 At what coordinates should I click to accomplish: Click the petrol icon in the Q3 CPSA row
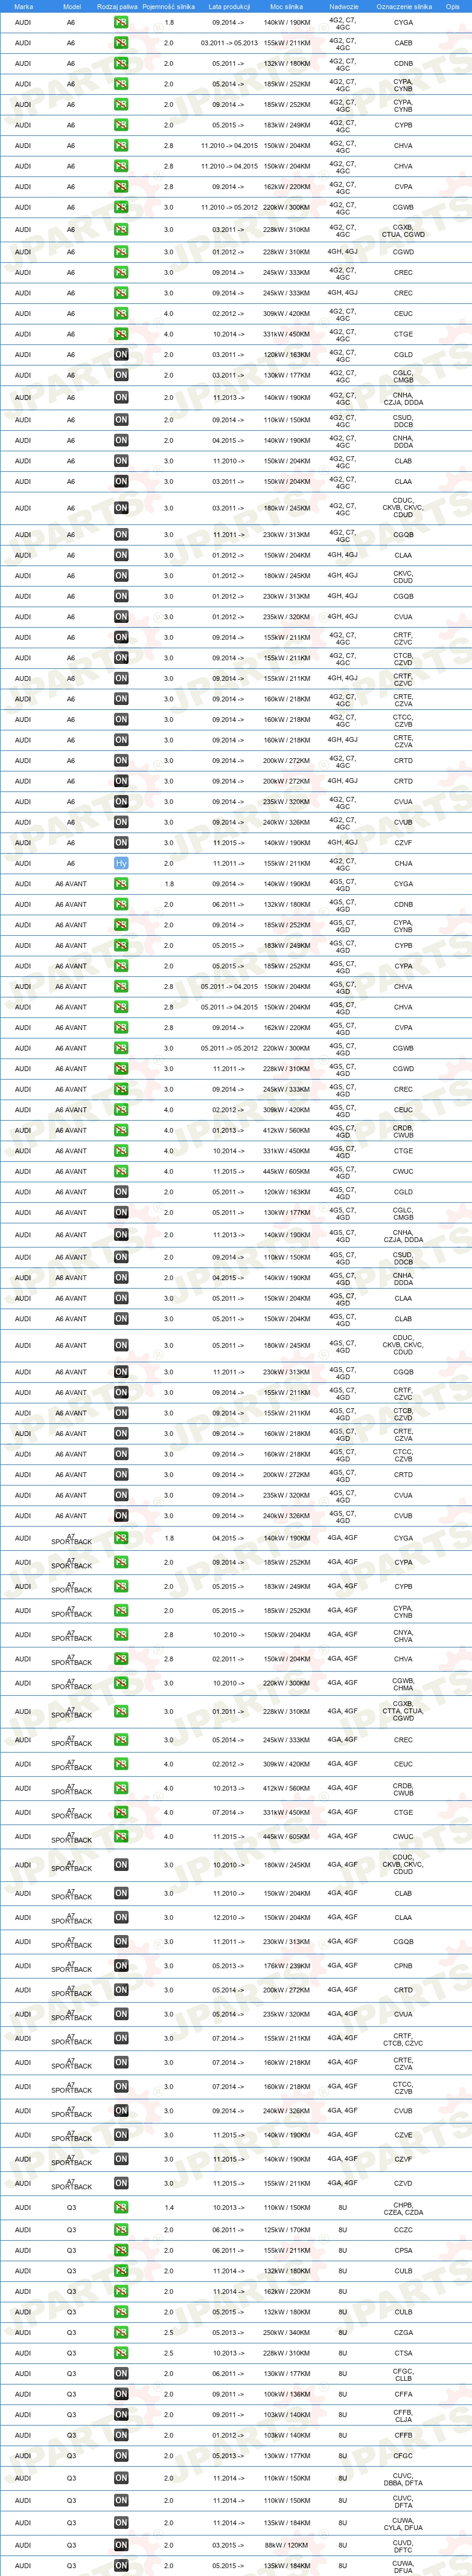[x=121, y=2250]
